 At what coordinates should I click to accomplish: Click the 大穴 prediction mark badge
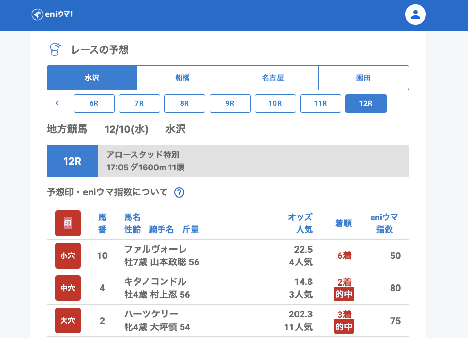pyautogui.click(x=68, y=321)
